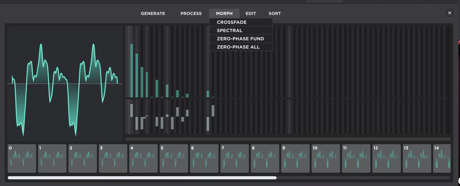Choose wavetable frame 5 thumbnail

point(174,158)
